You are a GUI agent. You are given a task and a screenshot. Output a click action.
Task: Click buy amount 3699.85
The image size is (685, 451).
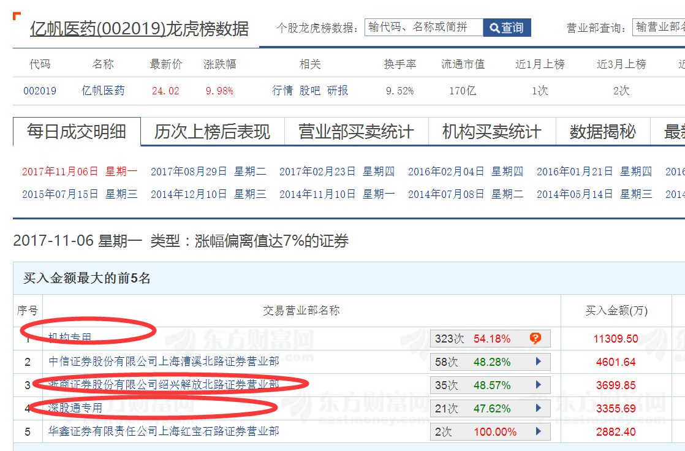tap(616, 385)
